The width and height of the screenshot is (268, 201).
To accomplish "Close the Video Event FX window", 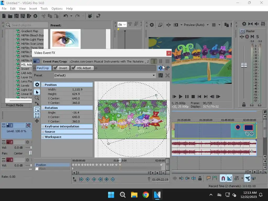I will click(x=169, y=53).
